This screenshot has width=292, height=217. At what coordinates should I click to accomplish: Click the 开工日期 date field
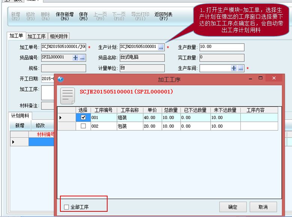click(48, 79)
